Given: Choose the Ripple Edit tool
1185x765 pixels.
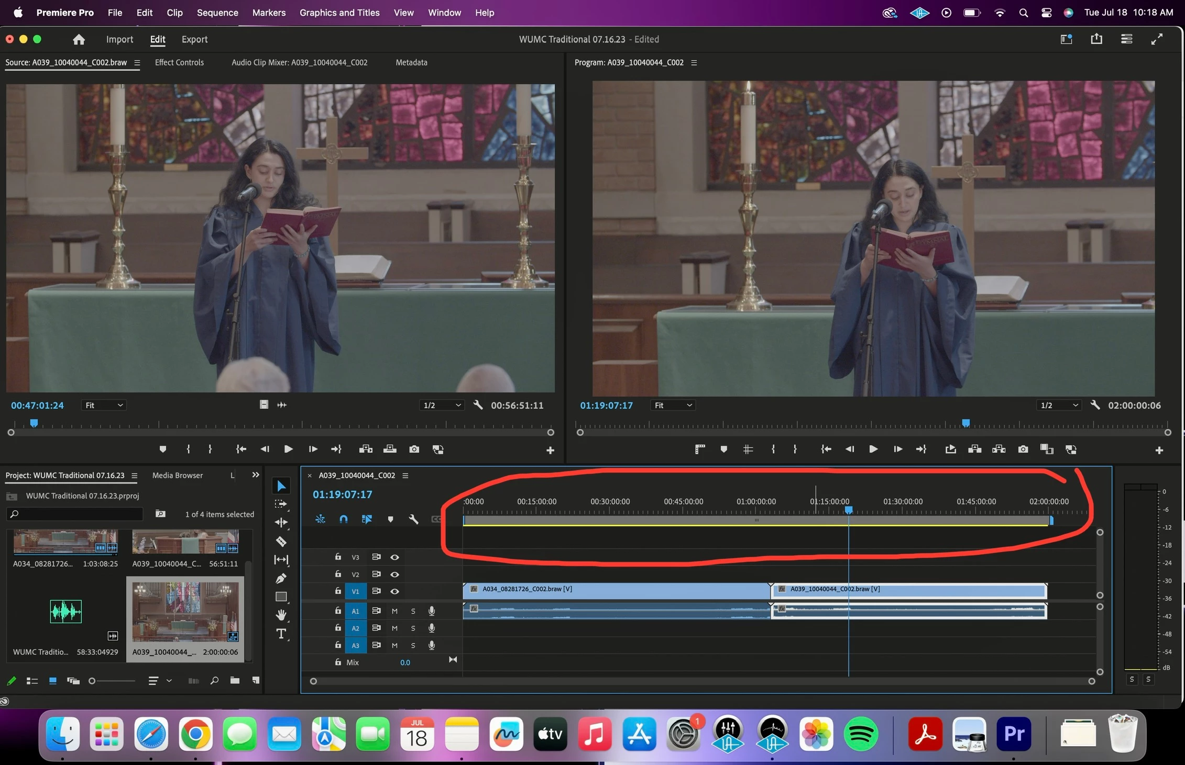Looking at the screenshot, I should (x=281, y=522).
